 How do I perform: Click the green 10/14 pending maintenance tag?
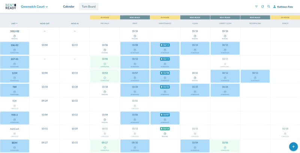click(x=165, y=129)
